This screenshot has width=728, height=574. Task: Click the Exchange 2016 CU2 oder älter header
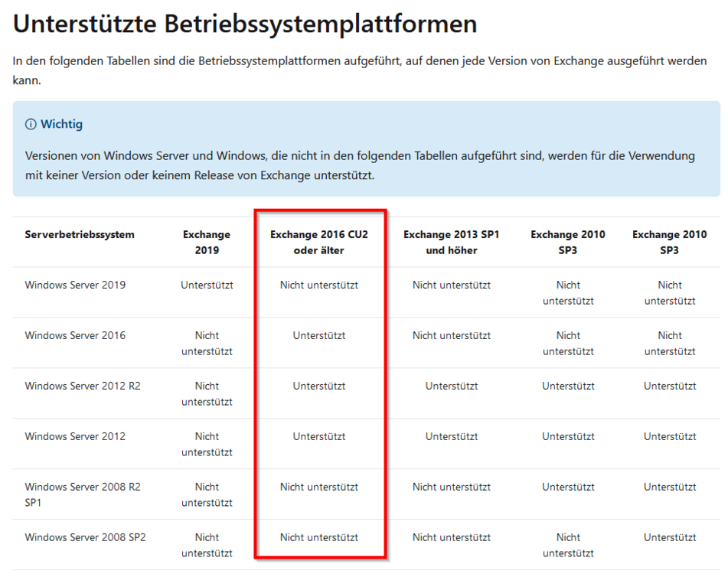point(318,242)
